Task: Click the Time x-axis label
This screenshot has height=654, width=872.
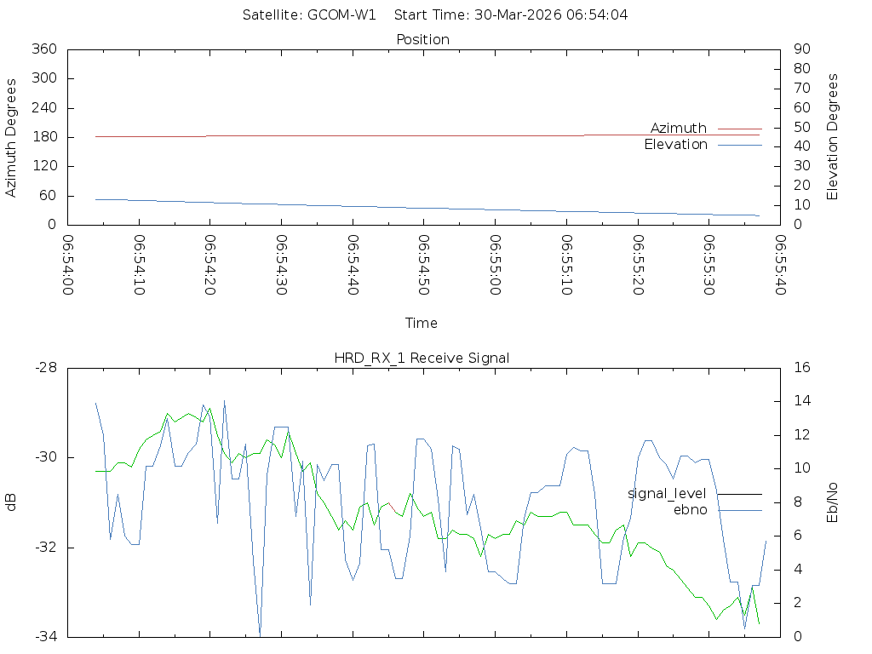Action: click(x=422, y=323)
